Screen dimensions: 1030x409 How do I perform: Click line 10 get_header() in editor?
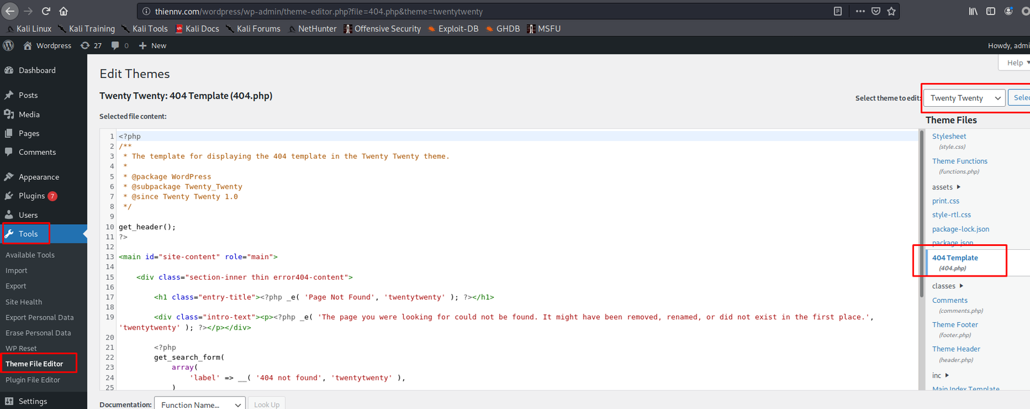(147, 227)
